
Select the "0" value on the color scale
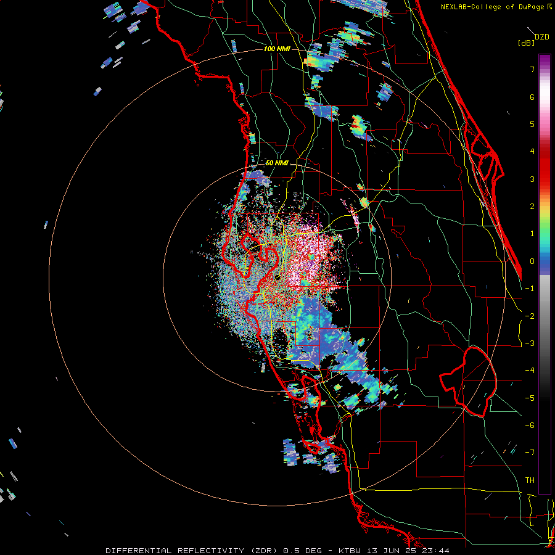point(532,261)
